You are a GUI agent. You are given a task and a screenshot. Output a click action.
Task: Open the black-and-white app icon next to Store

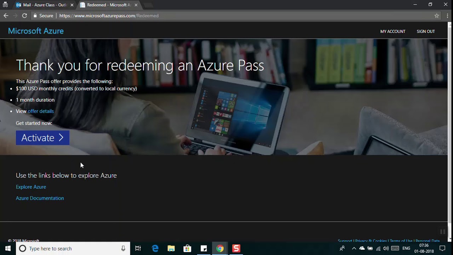(x=204, y=249)
